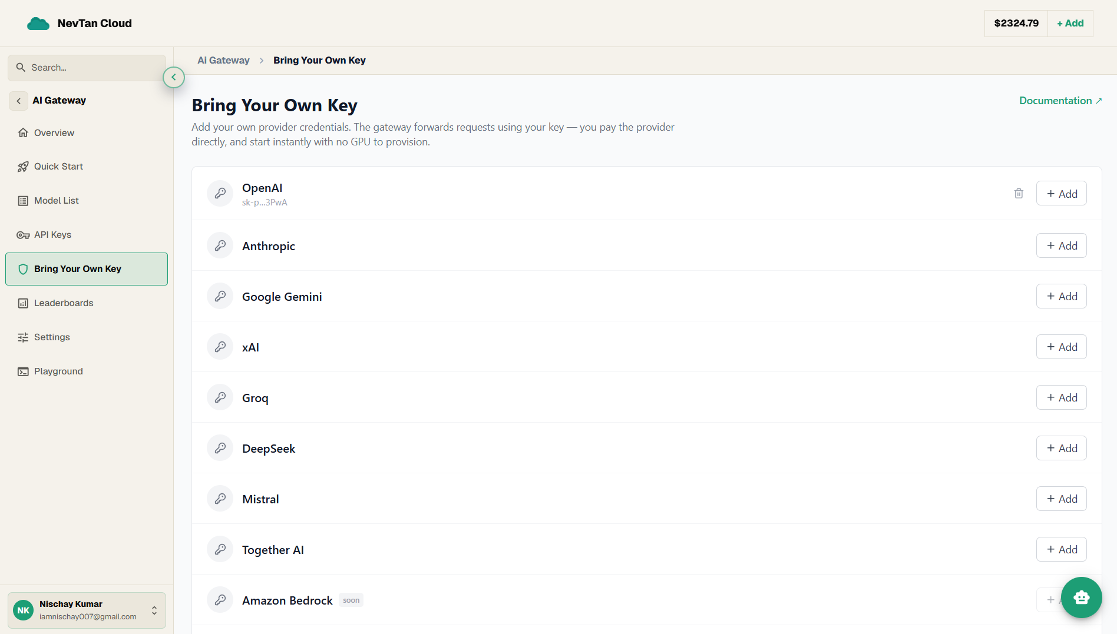The width and height of the screenshot is (1117, 634).
Task: Open the chatbot assistant bubble
Action: tap(1082, 598)
